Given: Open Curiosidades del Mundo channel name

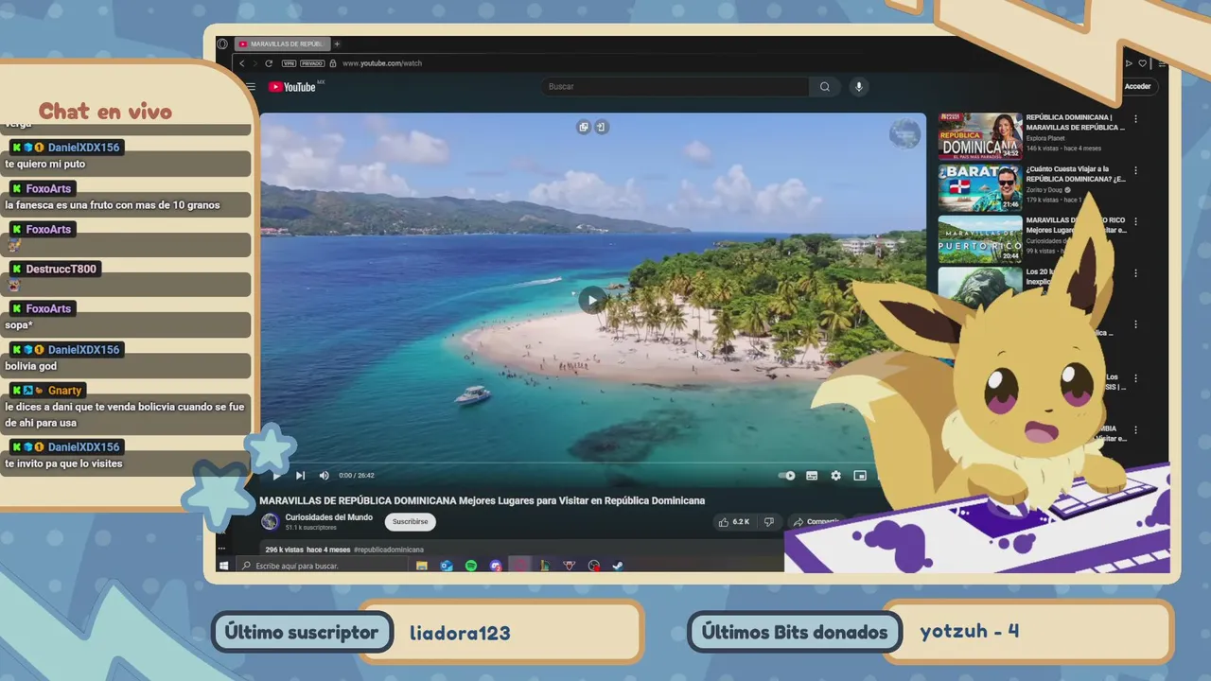Looking at the screenshot, I should pyautogui.click(x=328, y=517).
